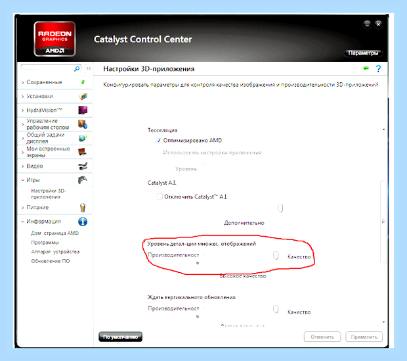Collapse the sidebar with double-chevron button
Screen dimensions: 407x361
click(89, 68)
